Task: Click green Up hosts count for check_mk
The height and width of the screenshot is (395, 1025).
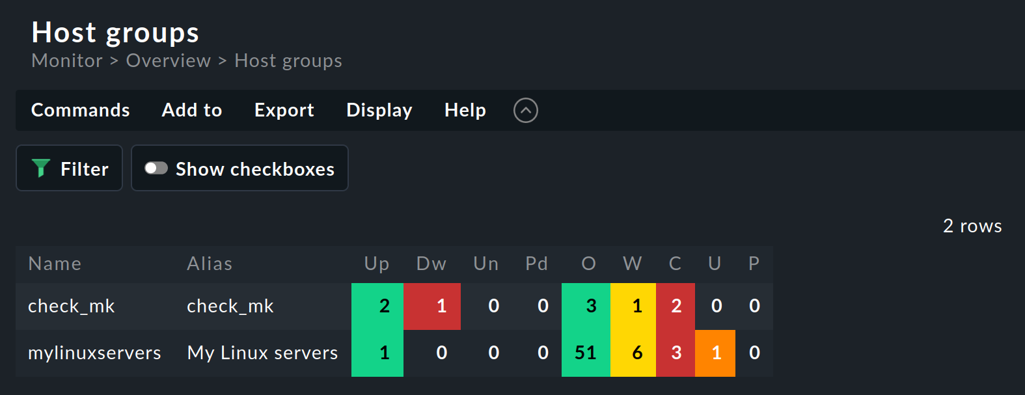Action: [384, 306]
